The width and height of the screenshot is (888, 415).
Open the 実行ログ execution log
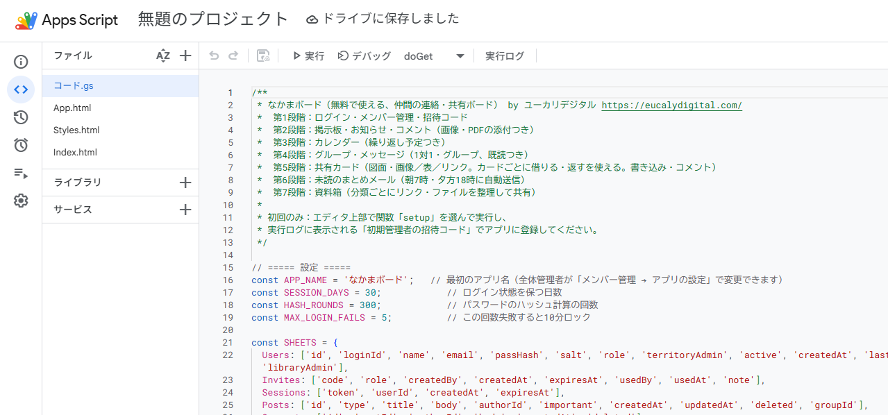pyautogui.click(x=505, y=56)
